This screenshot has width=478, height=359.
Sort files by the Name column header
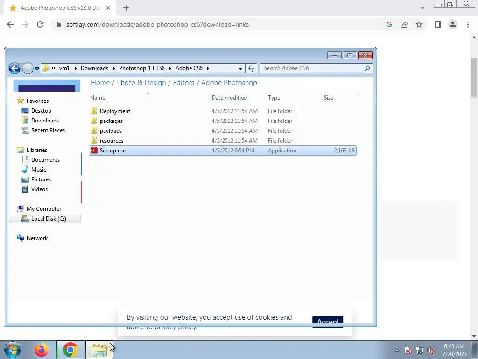[x=98, y=98]
